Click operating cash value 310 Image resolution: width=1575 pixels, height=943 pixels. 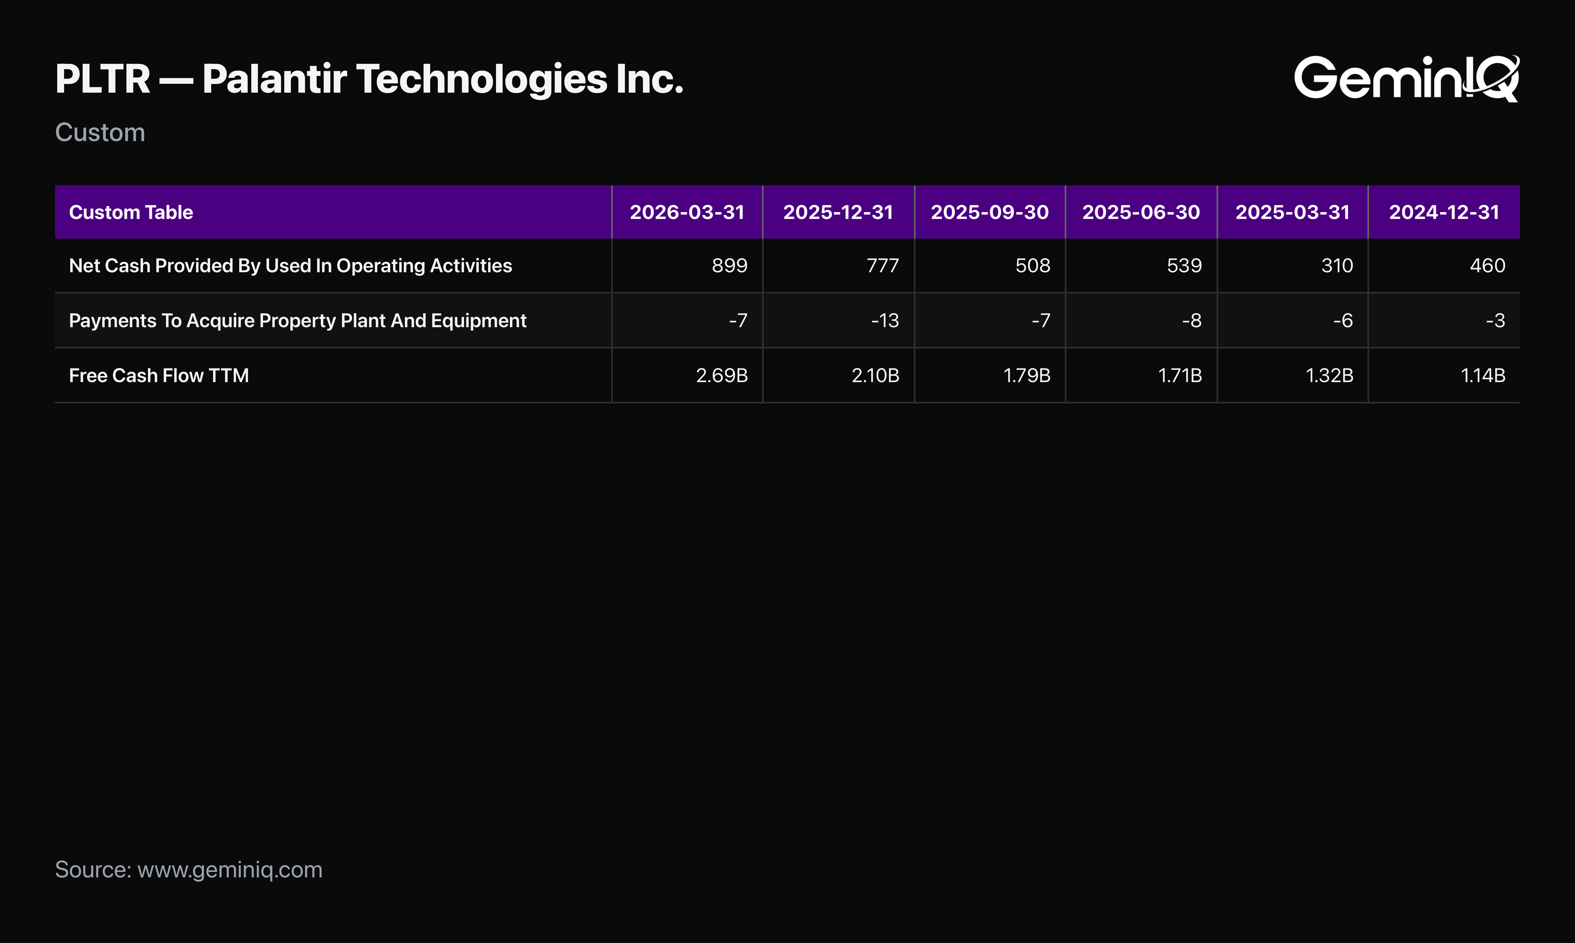(x=1337, y=266)
